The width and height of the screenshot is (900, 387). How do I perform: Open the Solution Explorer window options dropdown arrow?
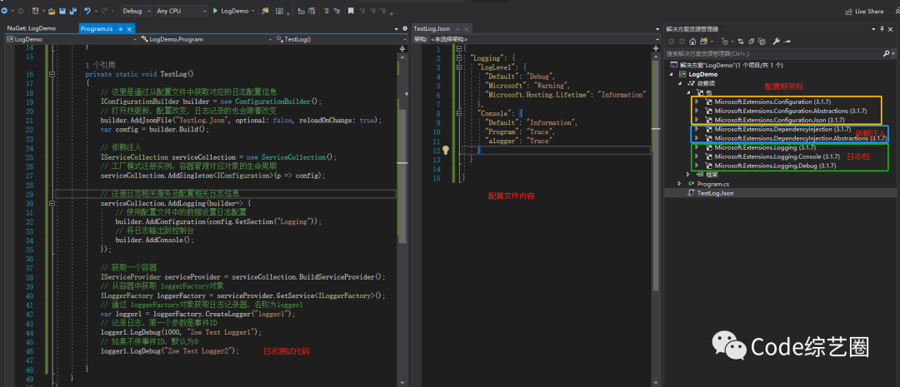tap(873, 28)
